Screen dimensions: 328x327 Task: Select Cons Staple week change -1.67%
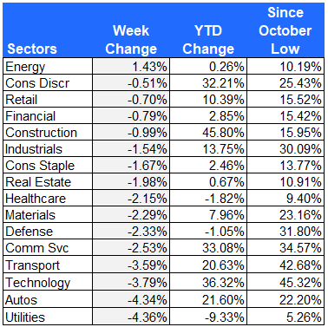tap(131, 166)
